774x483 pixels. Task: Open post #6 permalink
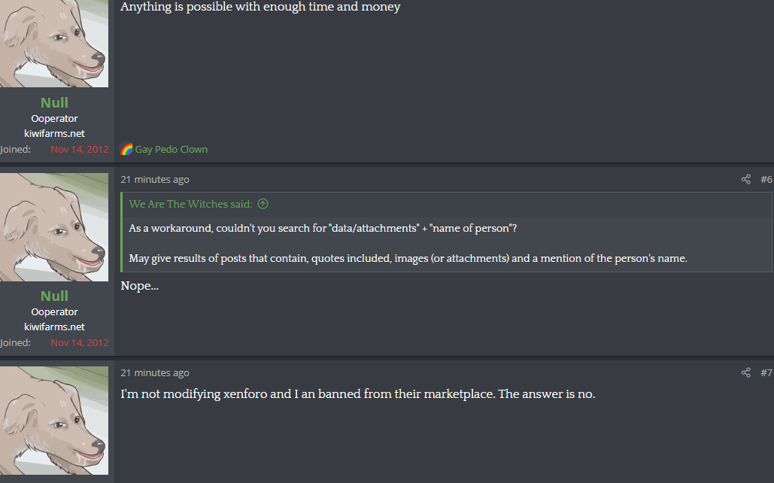(x=766, y=179)
